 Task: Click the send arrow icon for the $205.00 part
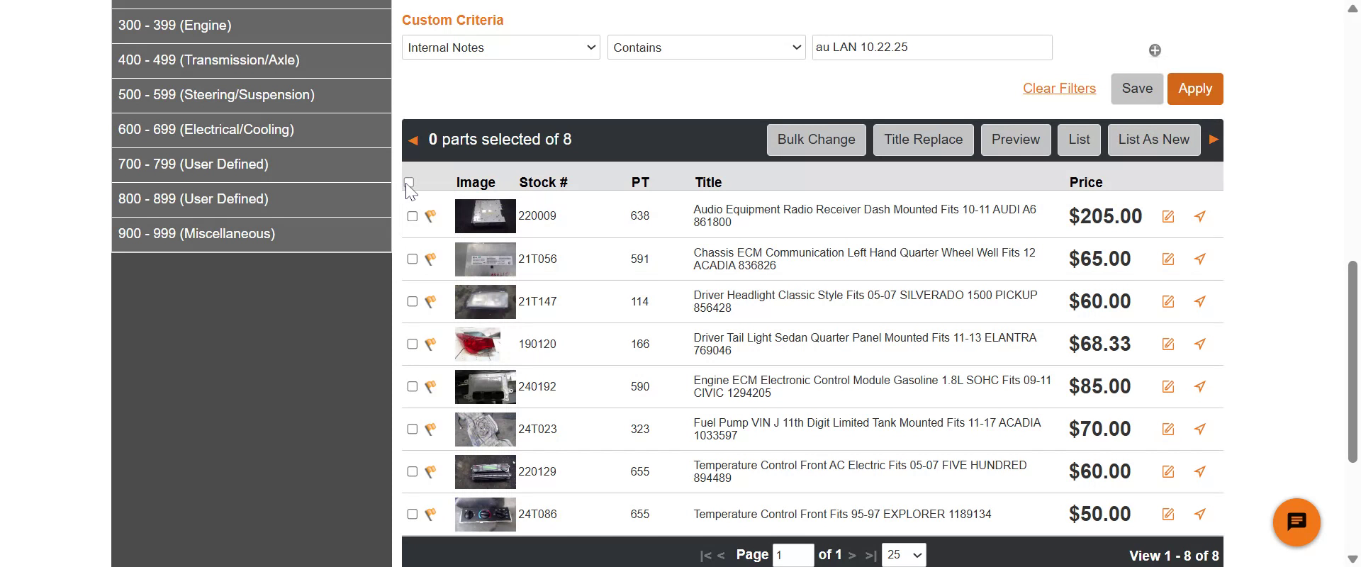click(x=1200, y=216)
